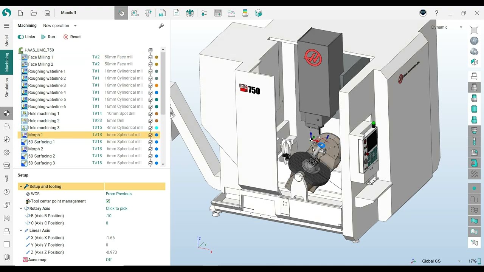This screenshot has width=484, height=272.
Task: Click the WCS 'From Previous' value
Action: click(x=119, y=194)
